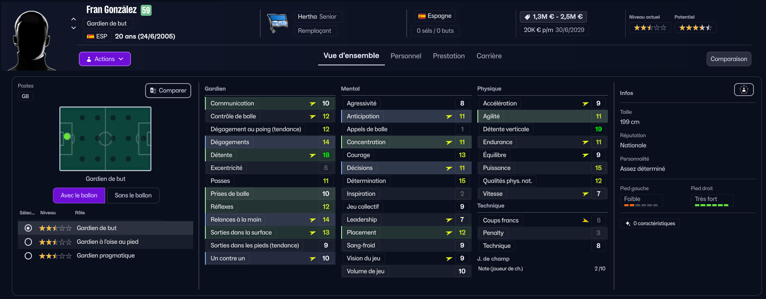This screenshot has height=299, width=766.
Task: Click the Hertha club crest icon
Action: tap(277, 23)
